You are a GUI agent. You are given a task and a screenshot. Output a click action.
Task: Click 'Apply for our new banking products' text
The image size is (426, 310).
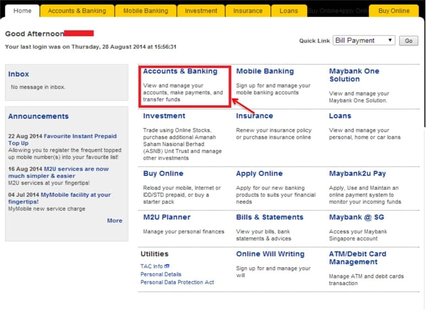coord(276,195)
